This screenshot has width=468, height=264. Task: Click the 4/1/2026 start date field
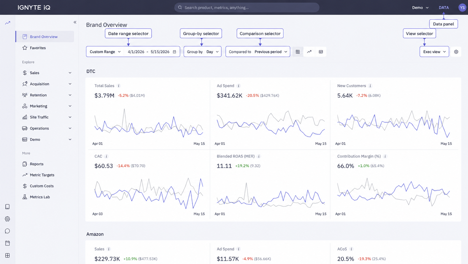[136, 52]
